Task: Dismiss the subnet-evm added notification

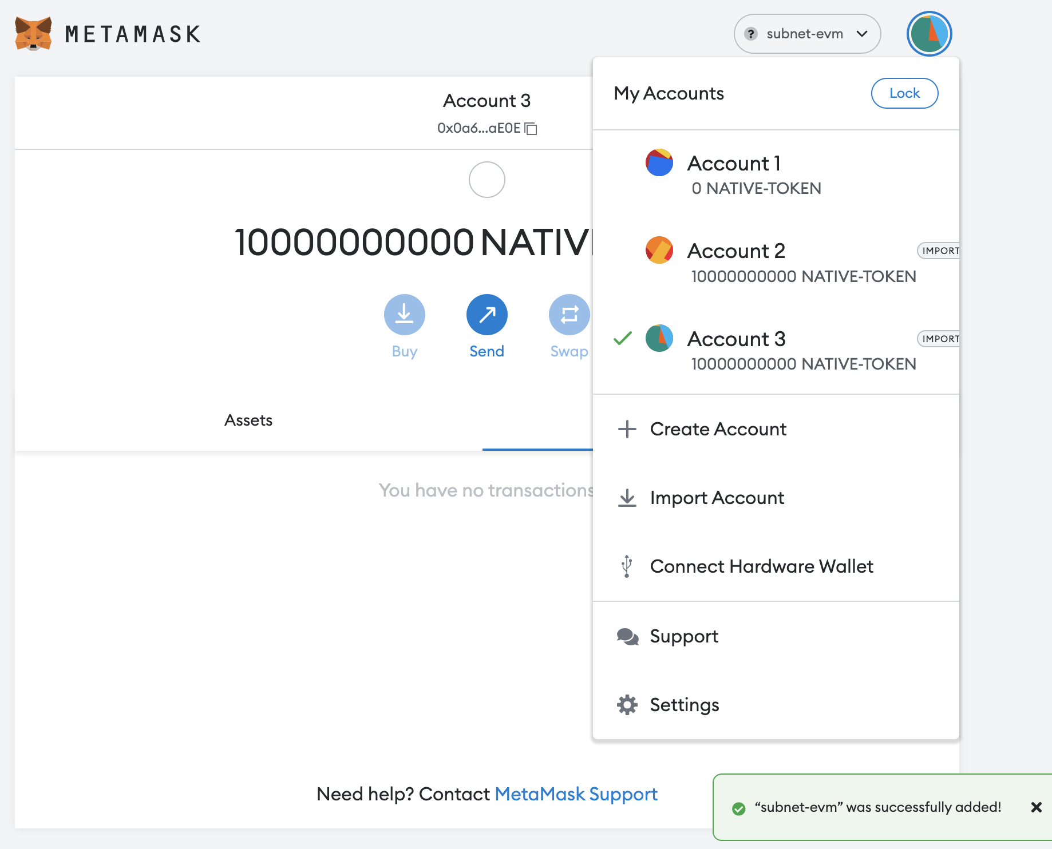Action: tap(1036, 807)
